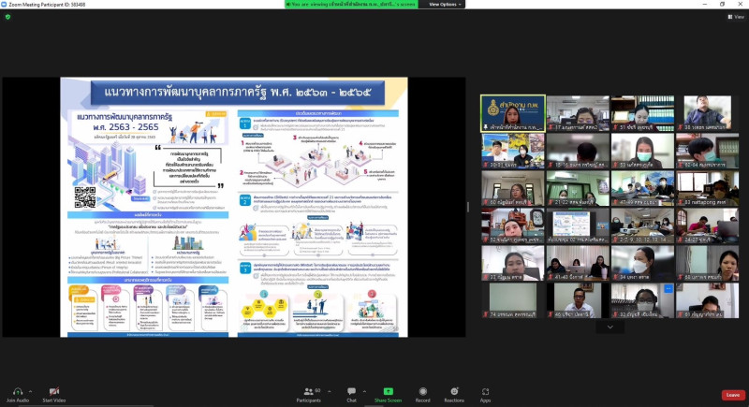
Task: Open the Apps panel
Action: click(x=485, y=395)
